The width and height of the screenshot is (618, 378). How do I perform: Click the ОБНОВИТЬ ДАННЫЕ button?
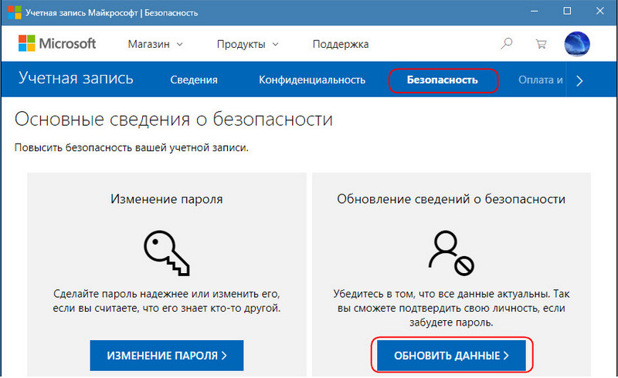coord(452,356)
